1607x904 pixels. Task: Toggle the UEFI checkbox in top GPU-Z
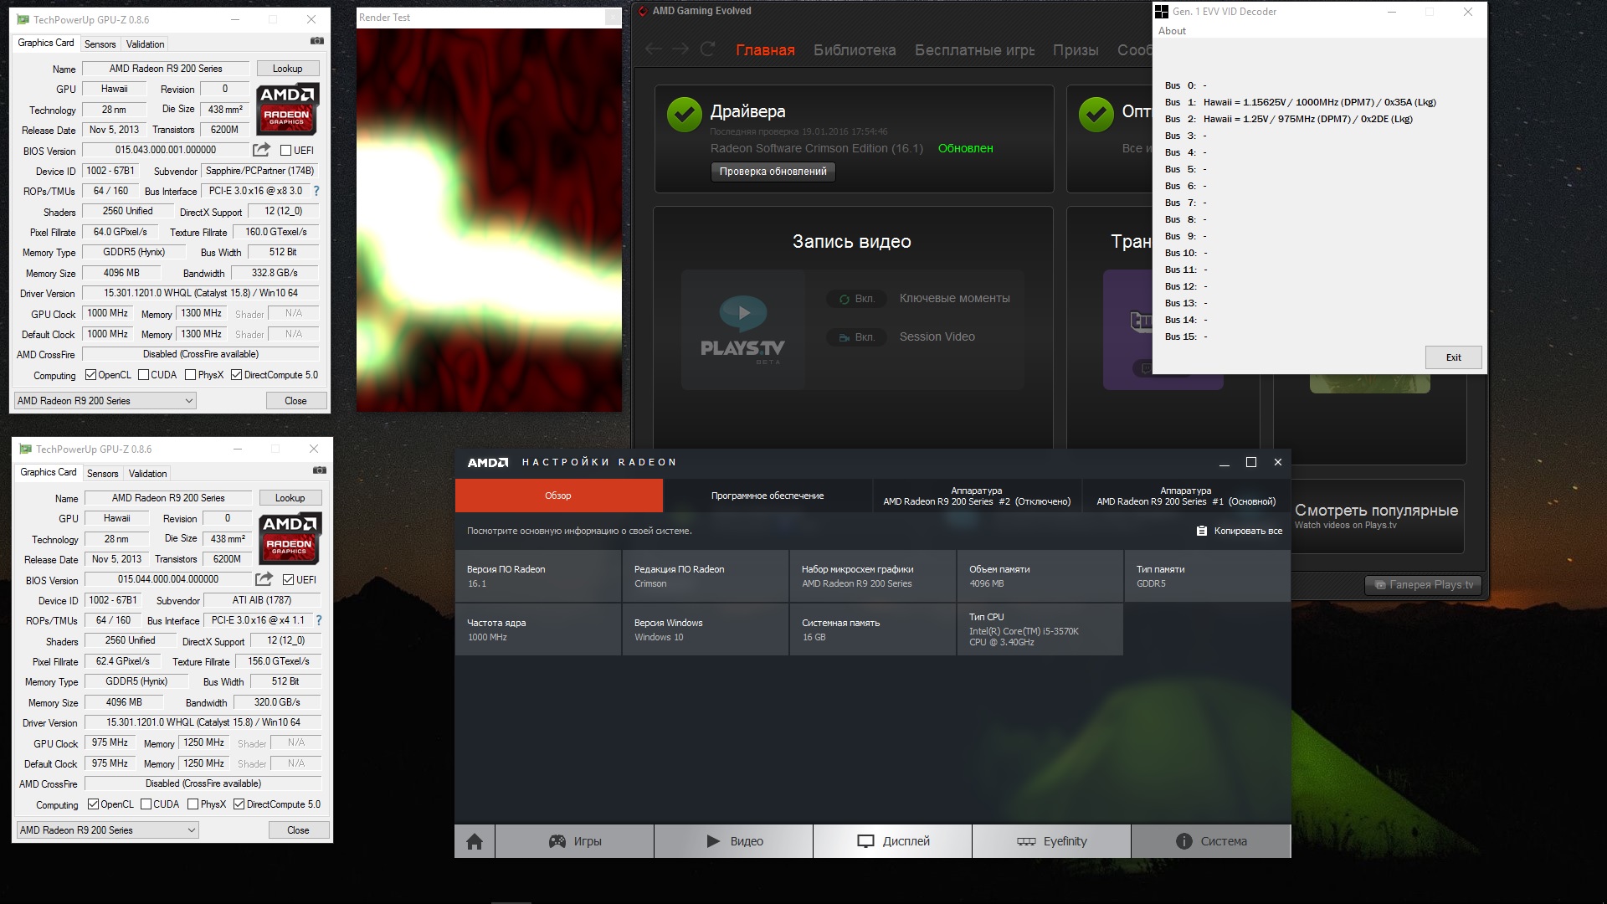(x=286, y=151)
